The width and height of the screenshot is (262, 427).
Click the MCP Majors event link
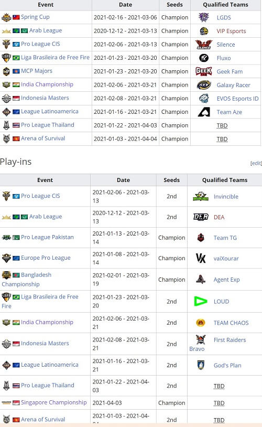(37, 71)
